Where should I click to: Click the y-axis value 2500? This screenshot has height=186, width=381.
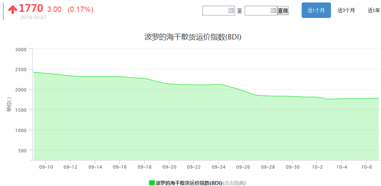tap(21, 70)
